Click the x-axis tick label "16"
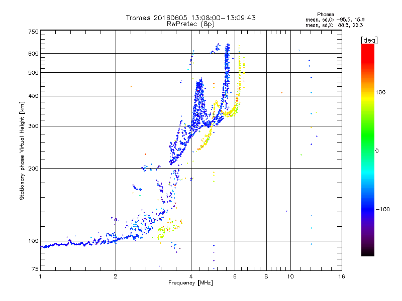 point(342,276)
